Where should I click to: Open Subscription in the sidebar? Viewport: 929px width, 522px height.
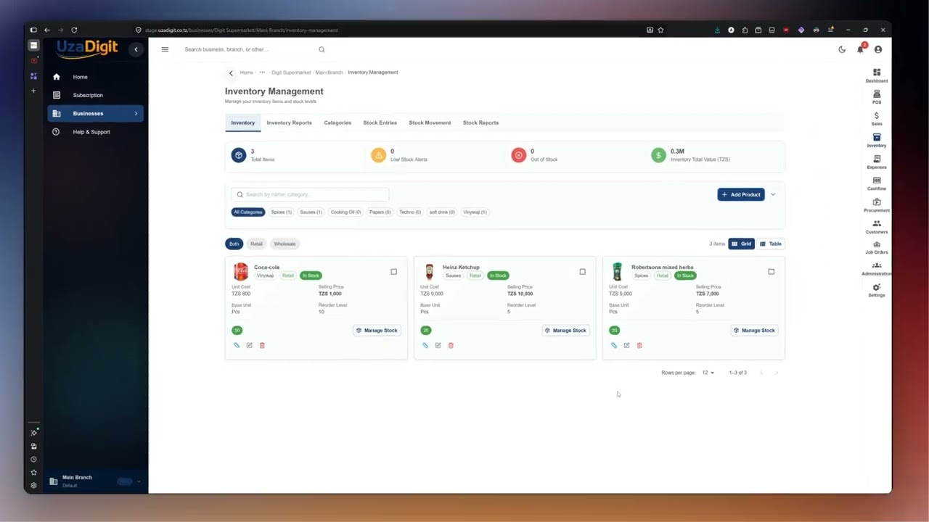tap(96, 95)
